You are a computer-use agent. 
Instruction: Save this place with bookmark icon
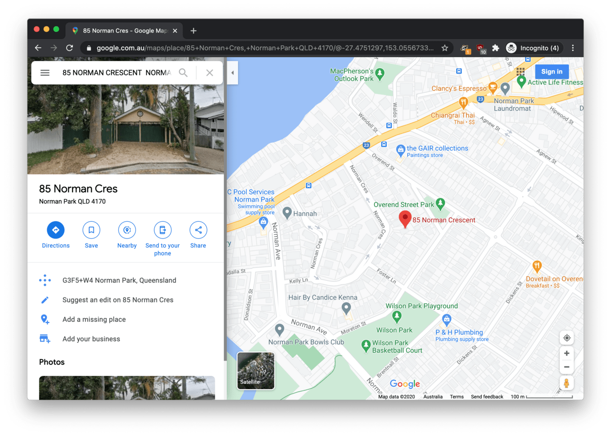click(x=91, y=230)
